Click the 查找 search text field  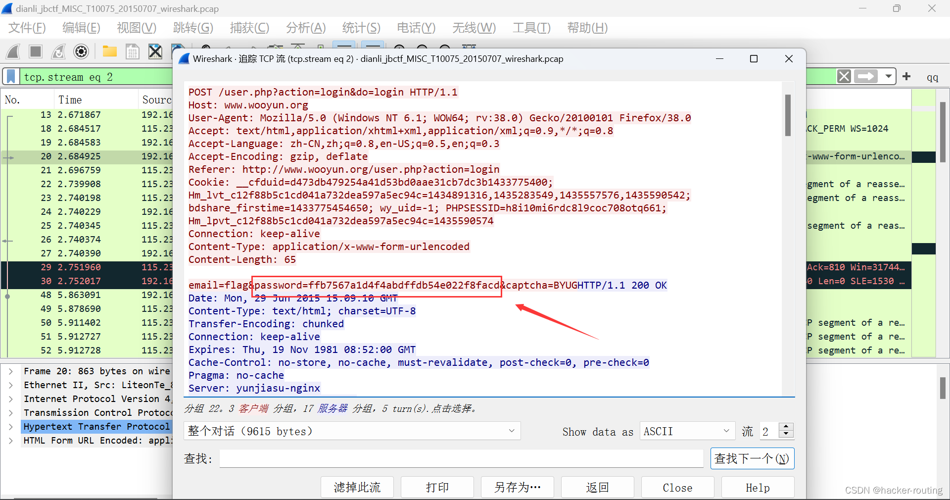pyautogui.click(x=461, y=458)
